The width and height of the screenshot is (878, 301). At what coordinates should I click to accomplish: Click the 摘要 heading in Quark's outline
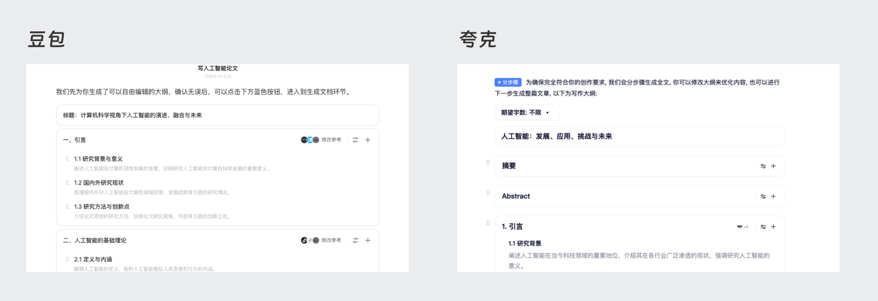point(509,166)
